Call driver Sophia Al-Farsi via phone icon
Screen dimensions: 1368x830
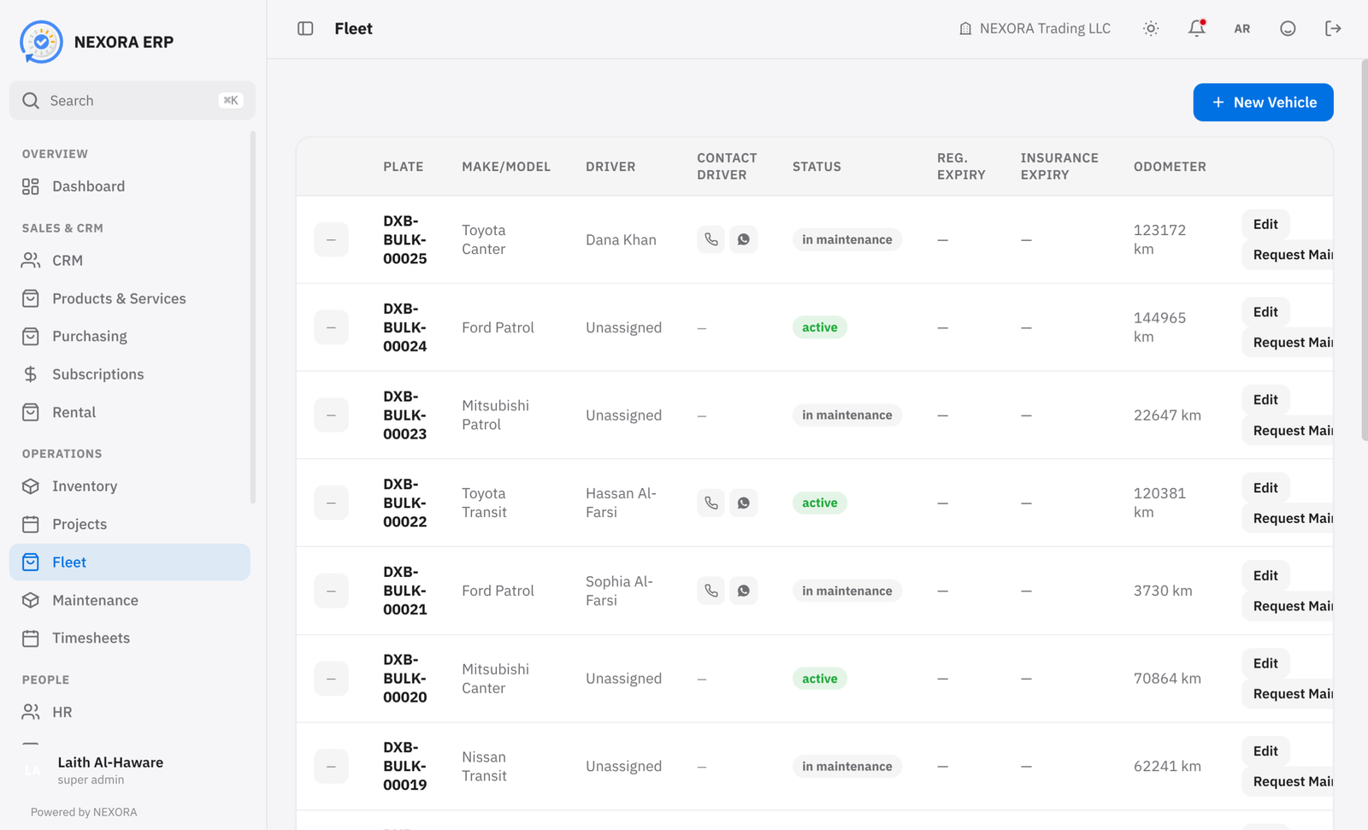pyautogui.click(x=711, y=591)
